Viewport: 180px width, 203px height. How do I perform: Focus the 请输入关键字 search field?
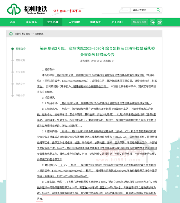click(144, 10)
